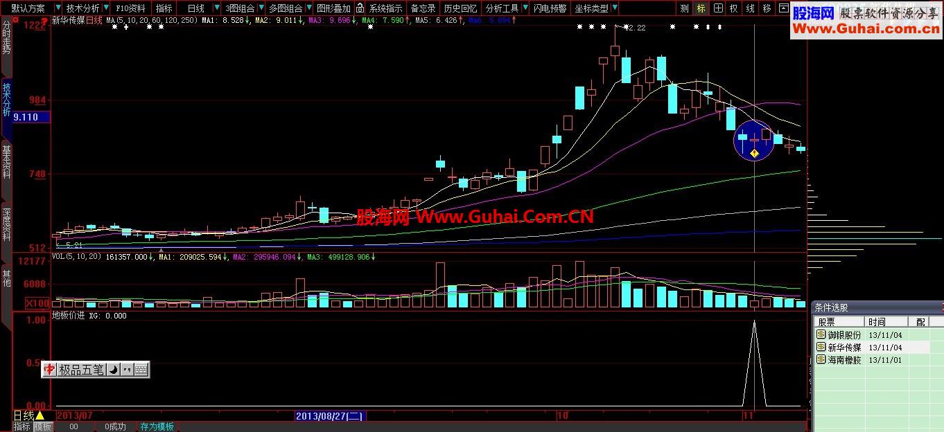944x432 pixels.
Task: Select 御银股份 row in 条件选股
Action: pyautogui.click(x=872, y=334)
